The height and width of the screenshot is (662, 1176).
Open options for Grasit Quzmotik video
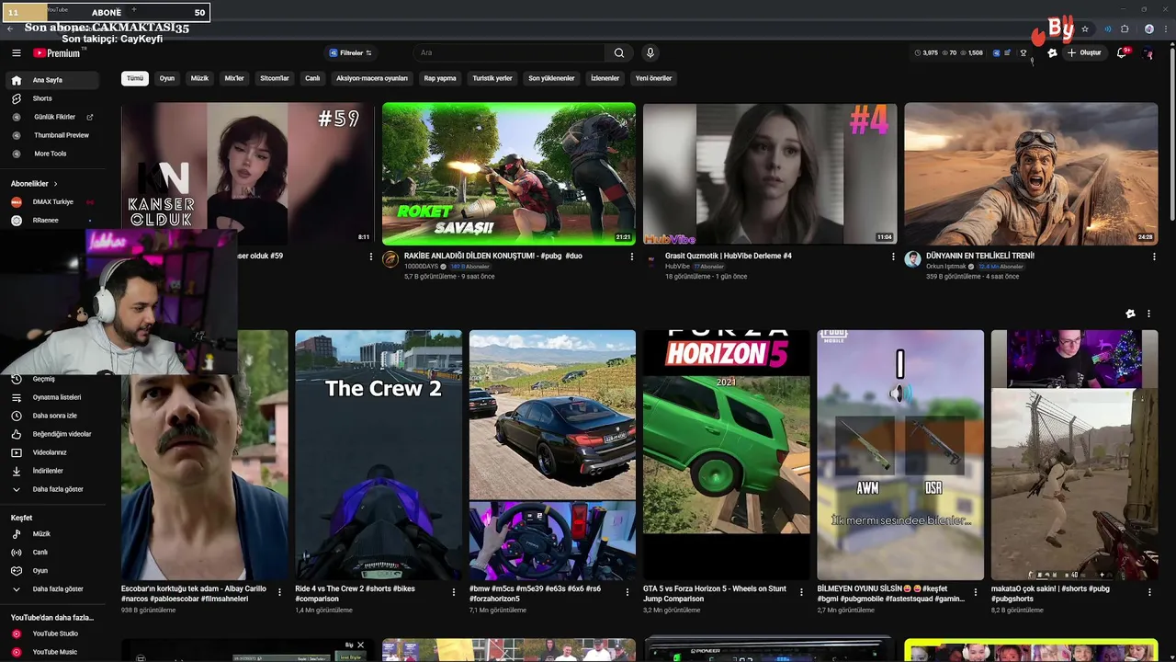point(893,257)
